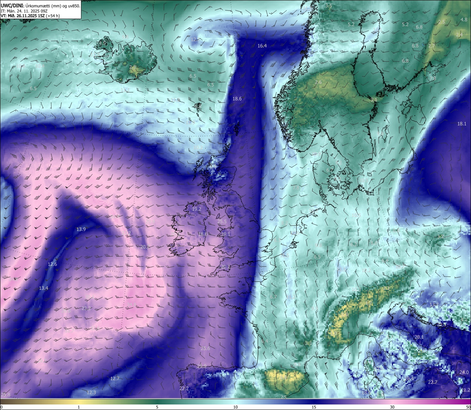This screenshot has width=471, height=410.
Task: Click the 3.5 value over northern Norway
Action: click(x=329, y=6)
